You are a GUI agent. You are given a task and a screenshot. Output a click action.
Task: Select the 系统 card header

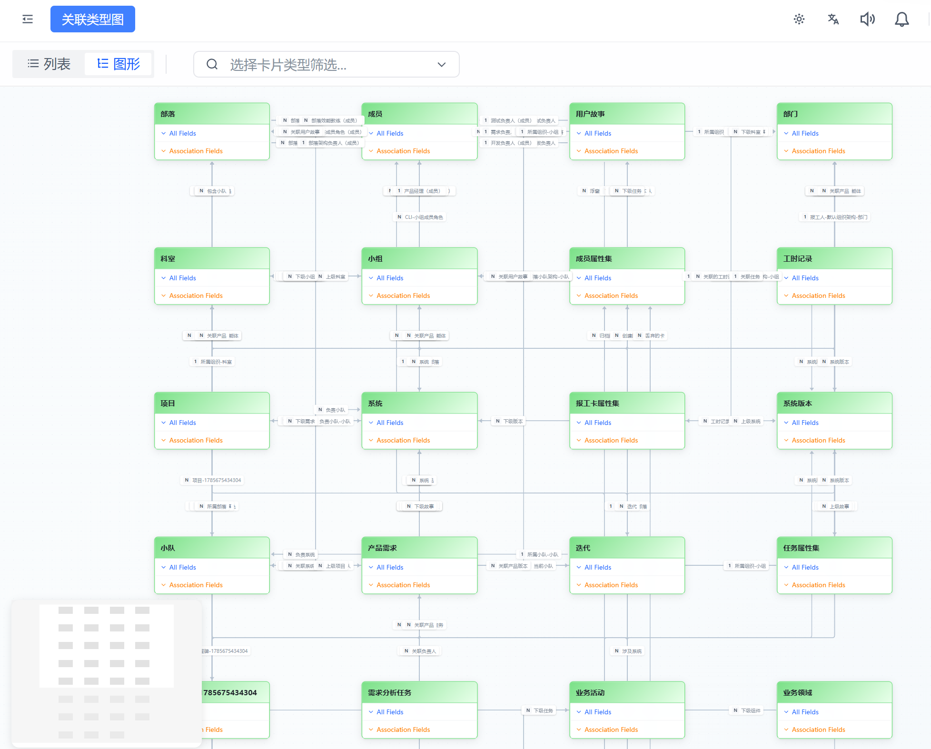click(419, 404)
